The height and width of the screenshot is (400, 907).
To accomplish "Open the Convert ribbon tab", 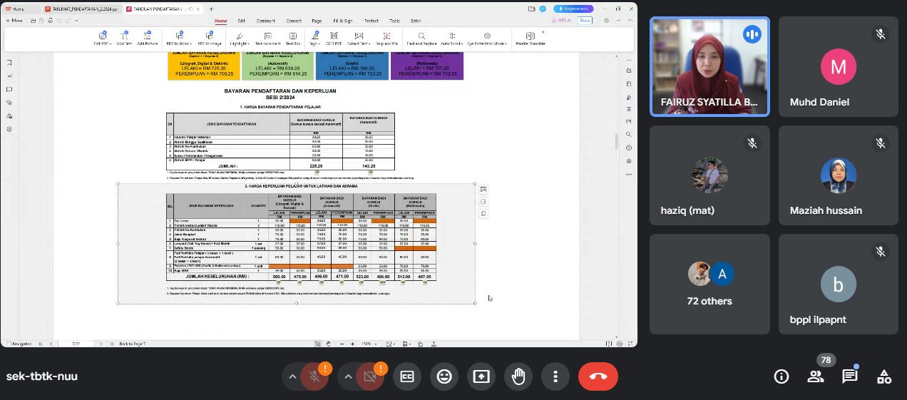I will (x=293, y=21).
